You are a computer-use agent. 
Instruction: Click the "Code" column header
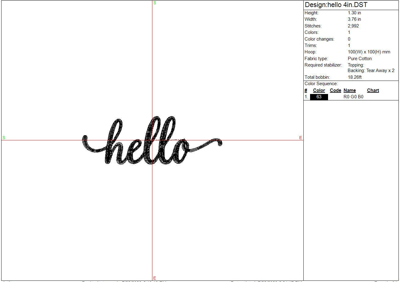[335, 90]
